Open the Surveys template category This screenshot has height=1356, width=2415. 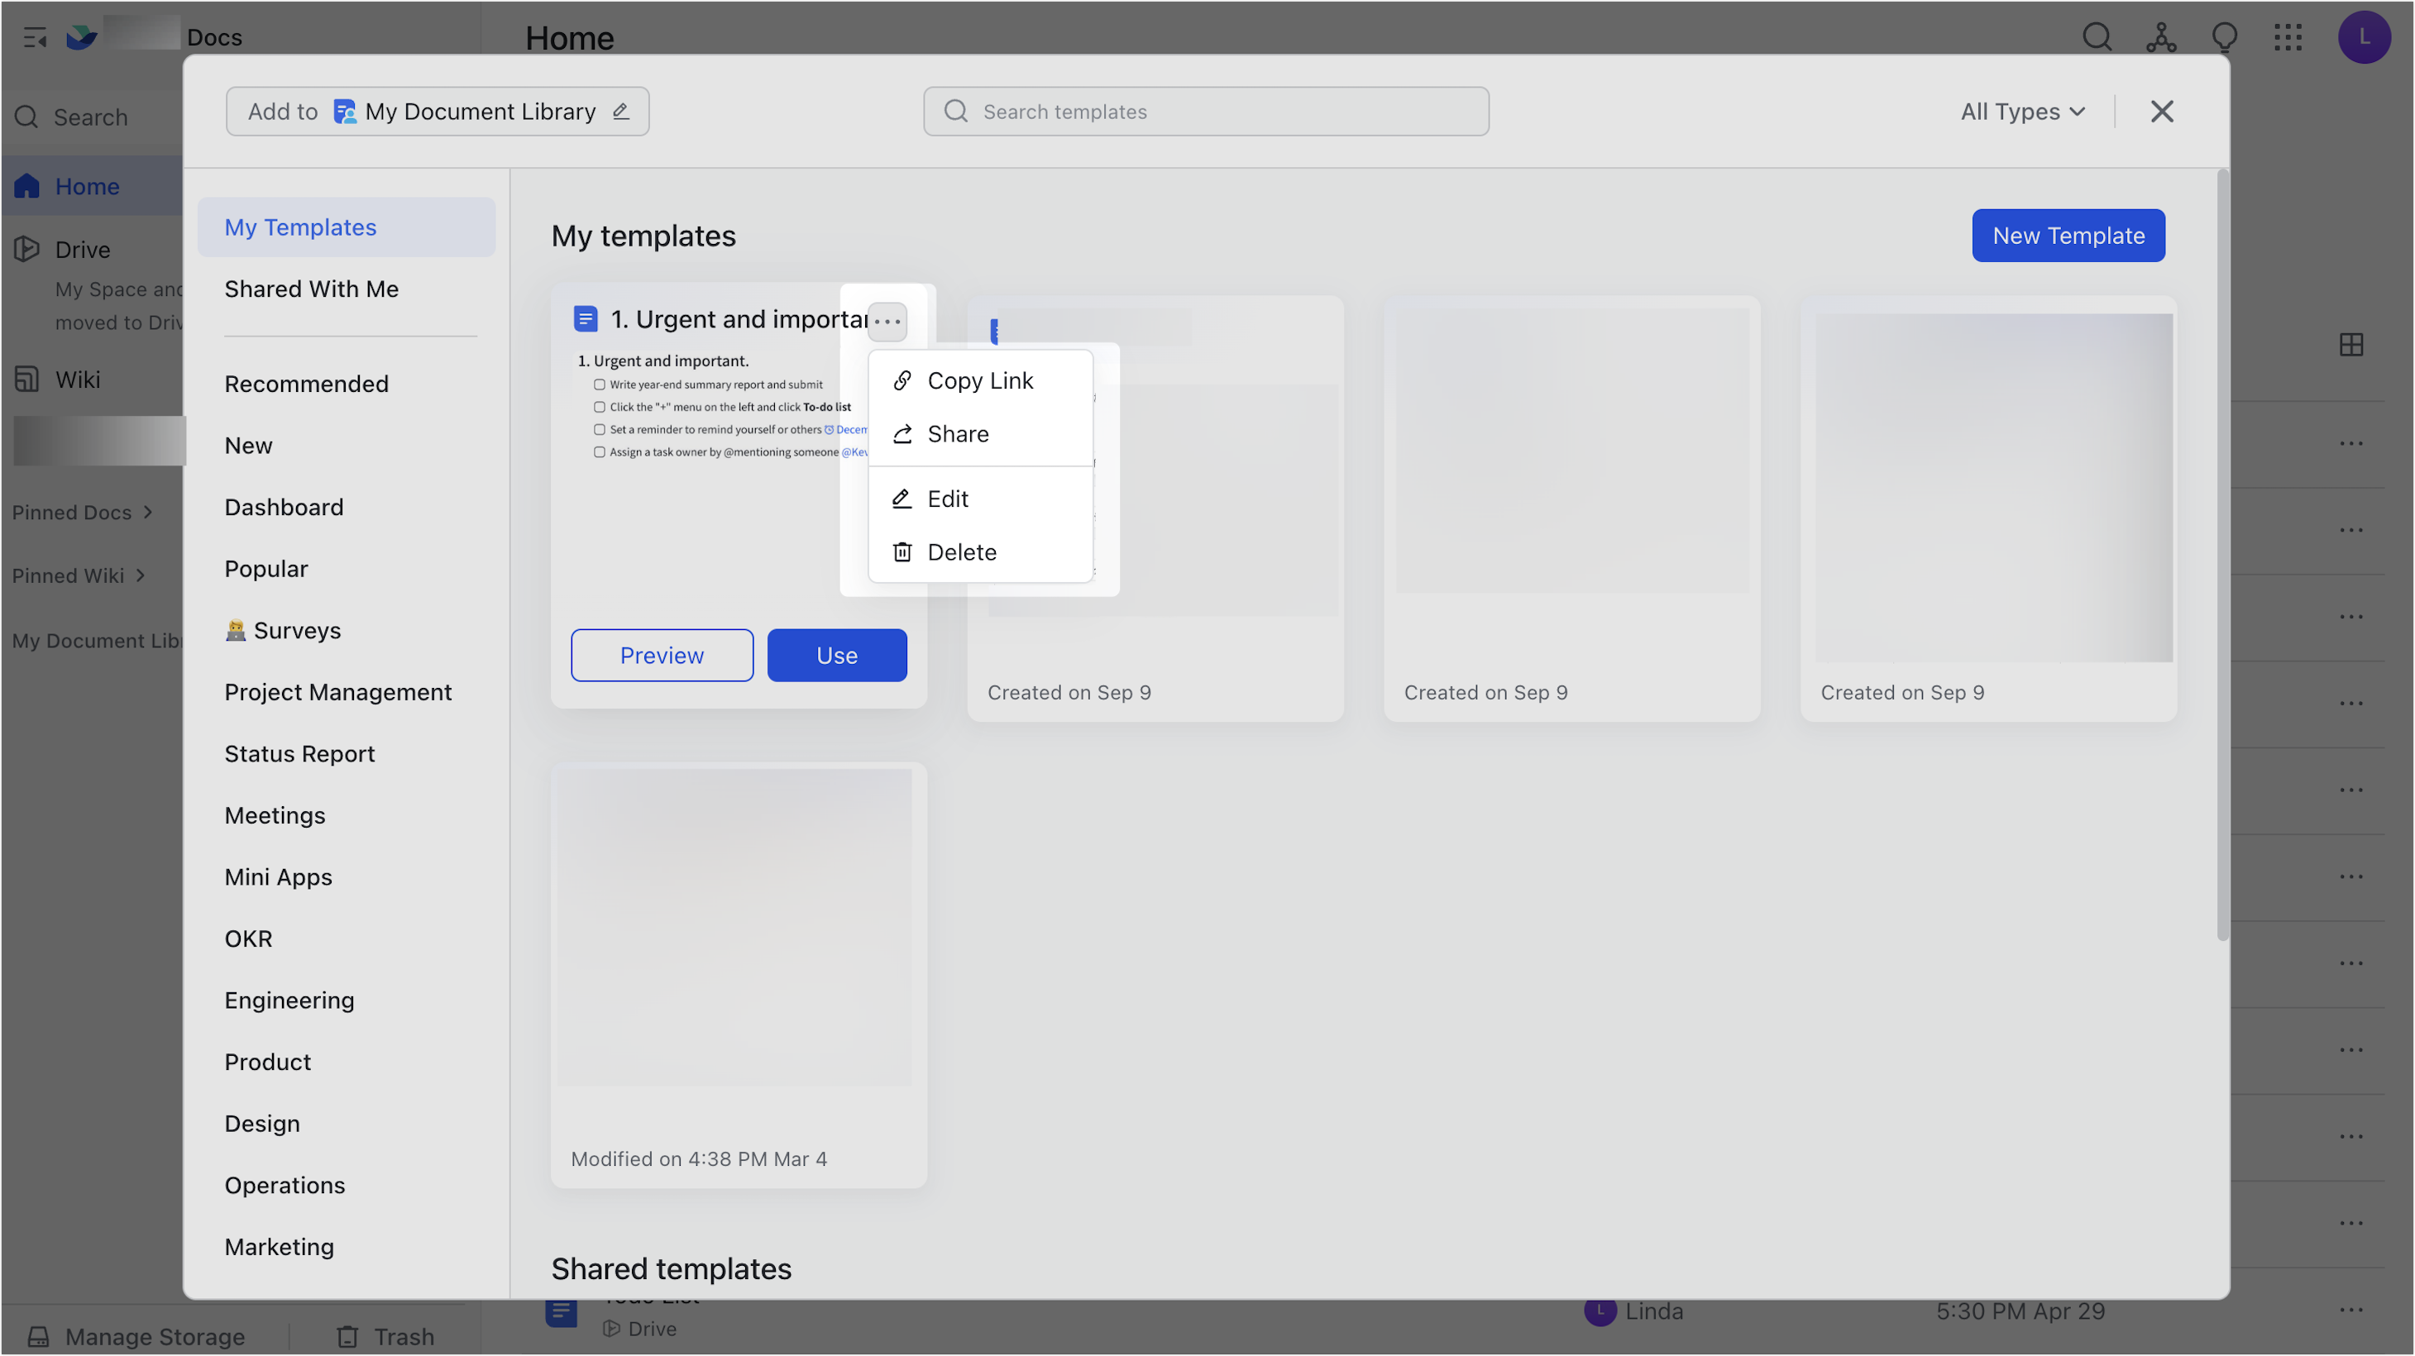pos(283,631)
